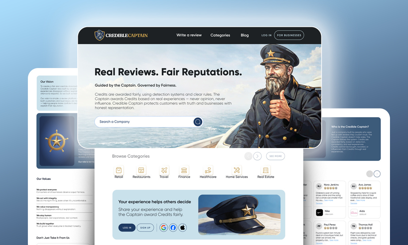Click the Nike logo icon

320,213
